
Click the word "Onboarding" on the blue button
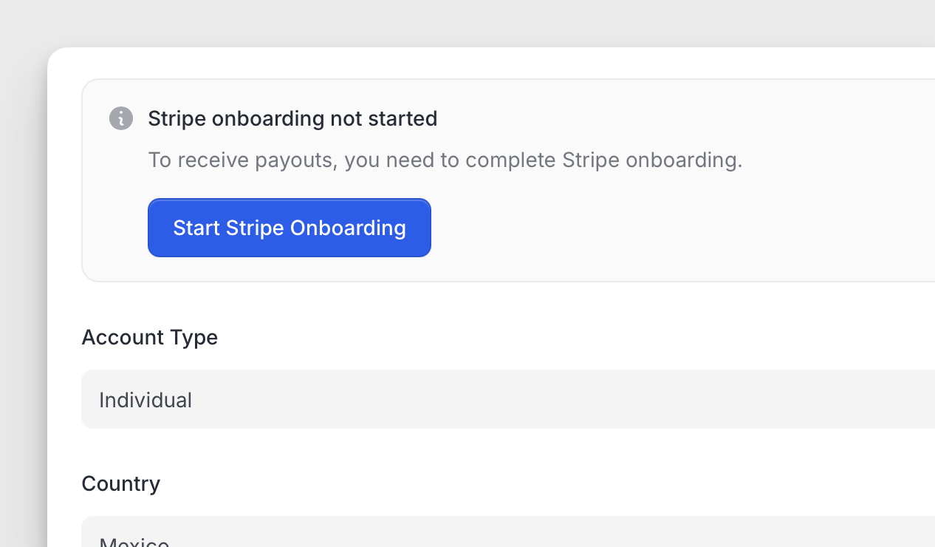[x=348, y=228]
